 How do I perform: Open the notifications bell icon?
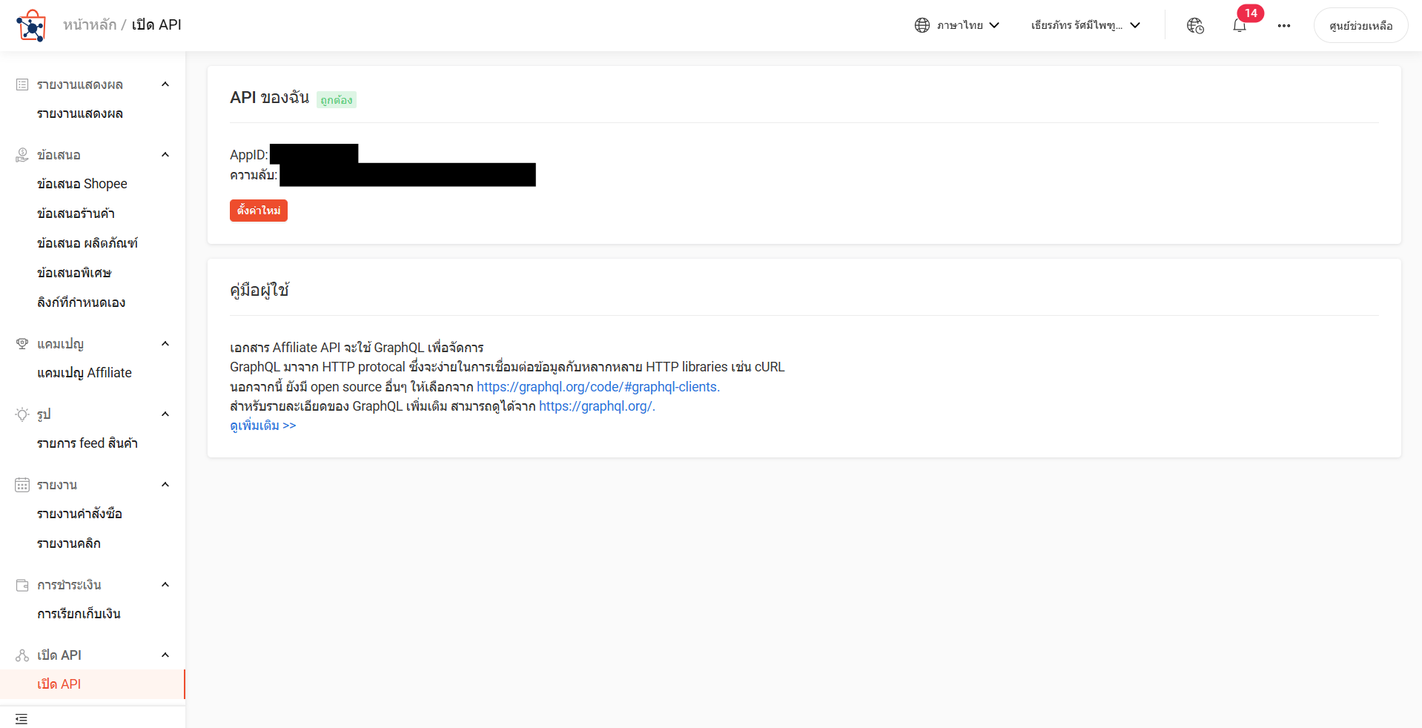pos(1239,26)
